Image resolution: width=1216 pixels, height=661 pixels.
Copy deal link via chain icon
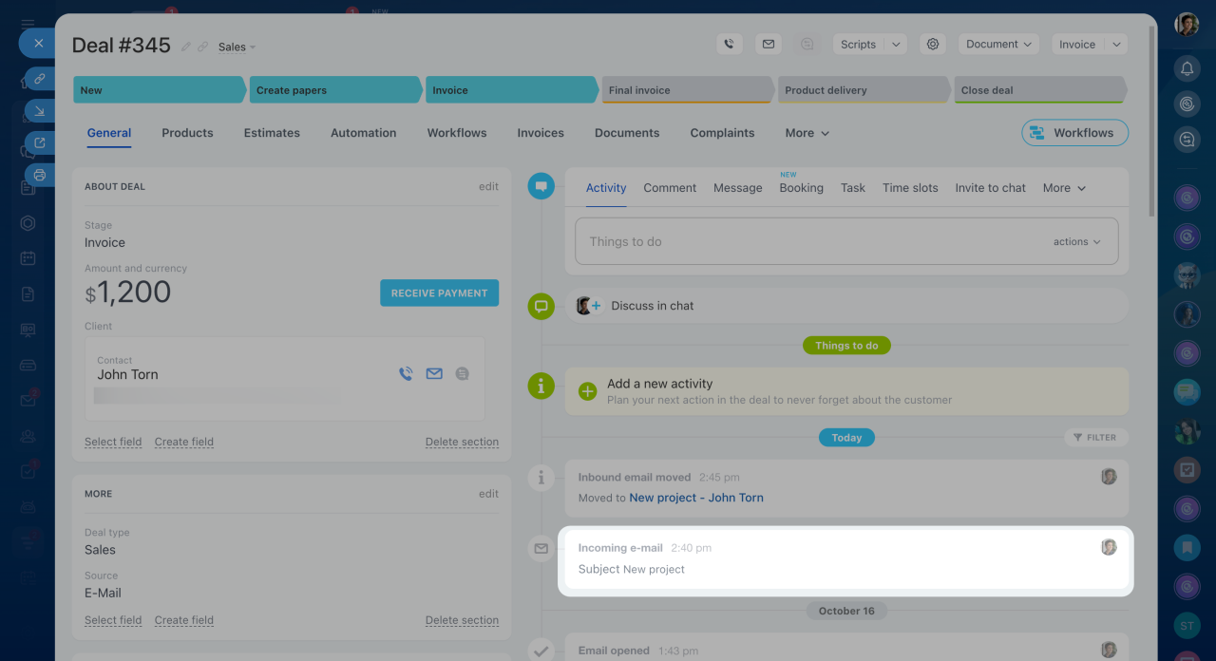[x=202, y=47]
